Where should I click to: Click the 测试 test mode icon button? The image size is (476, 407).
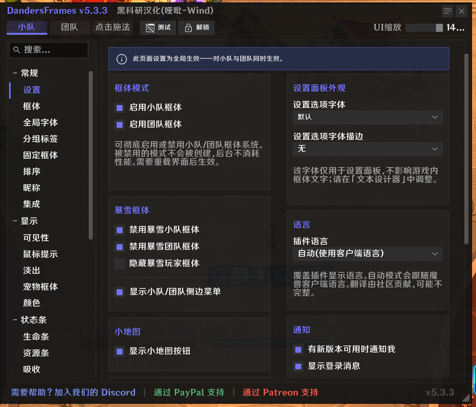[150, 28]
